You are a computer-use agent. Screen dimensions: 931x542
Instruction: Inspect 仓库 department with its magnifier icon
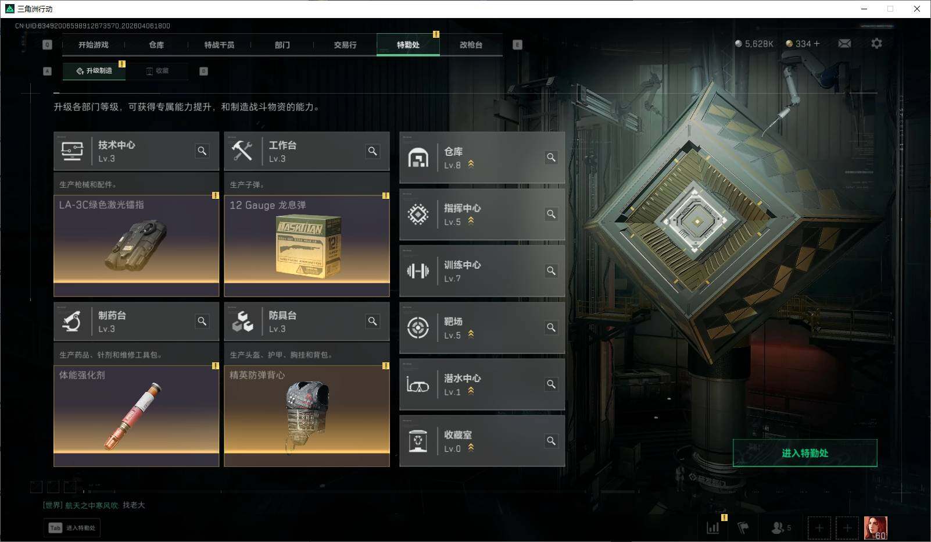point(551,158)
